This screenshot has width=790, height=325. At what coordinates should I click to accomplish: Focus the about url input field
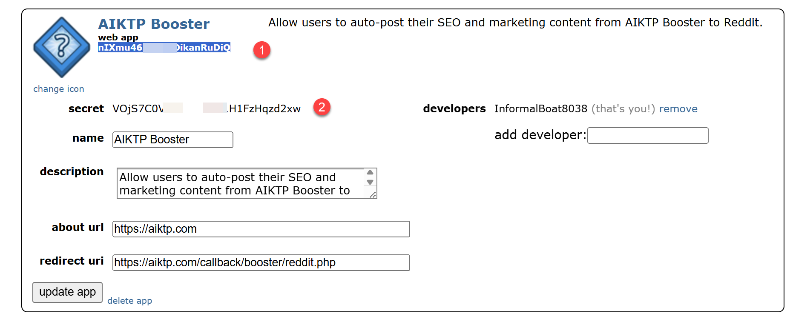click(x=261, y=229)
